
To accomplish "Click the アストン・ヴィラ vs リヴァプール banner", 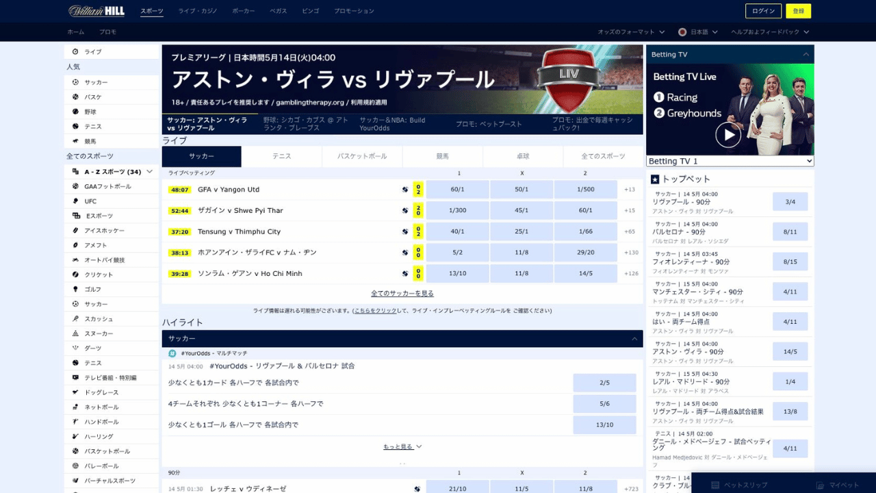I will pos(402,79).
